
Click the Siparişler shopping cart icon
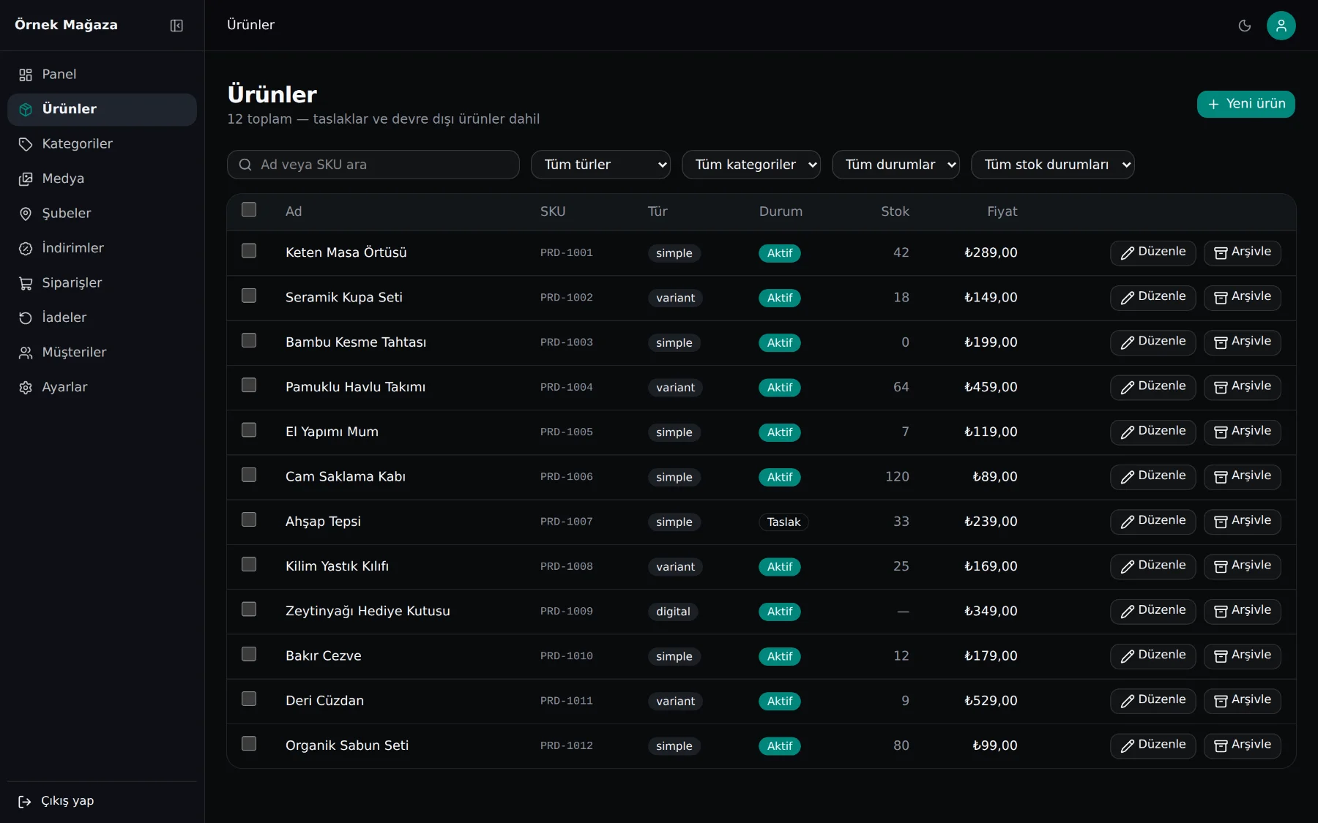pos(26,283)
